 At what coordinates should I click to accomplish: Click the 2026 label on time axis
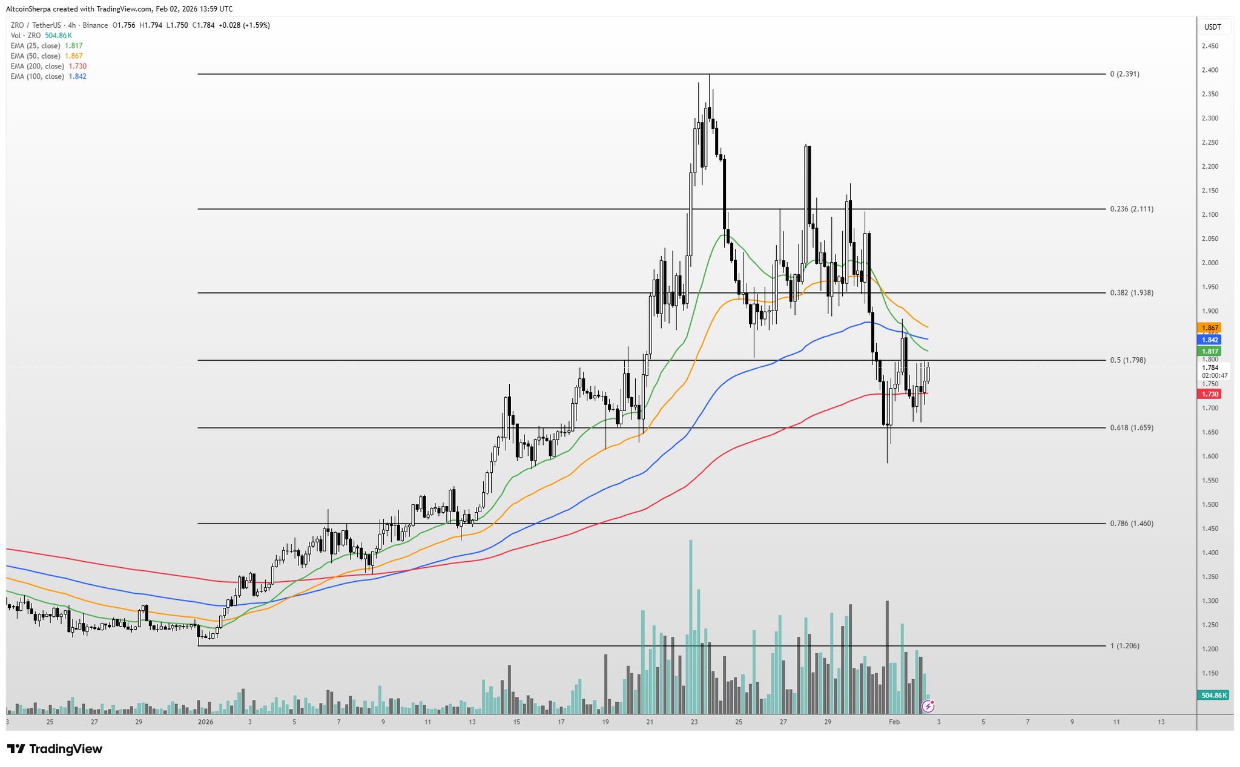pyautogui.click(x=205, y=722)
